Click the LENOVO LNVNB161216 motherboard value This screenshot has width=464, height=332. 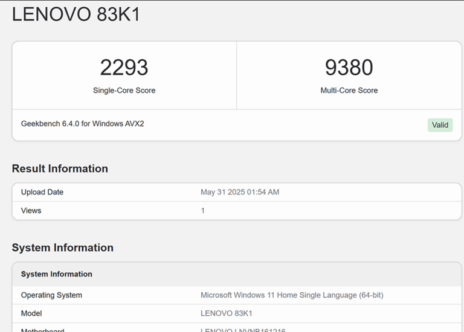pos(243,330)
